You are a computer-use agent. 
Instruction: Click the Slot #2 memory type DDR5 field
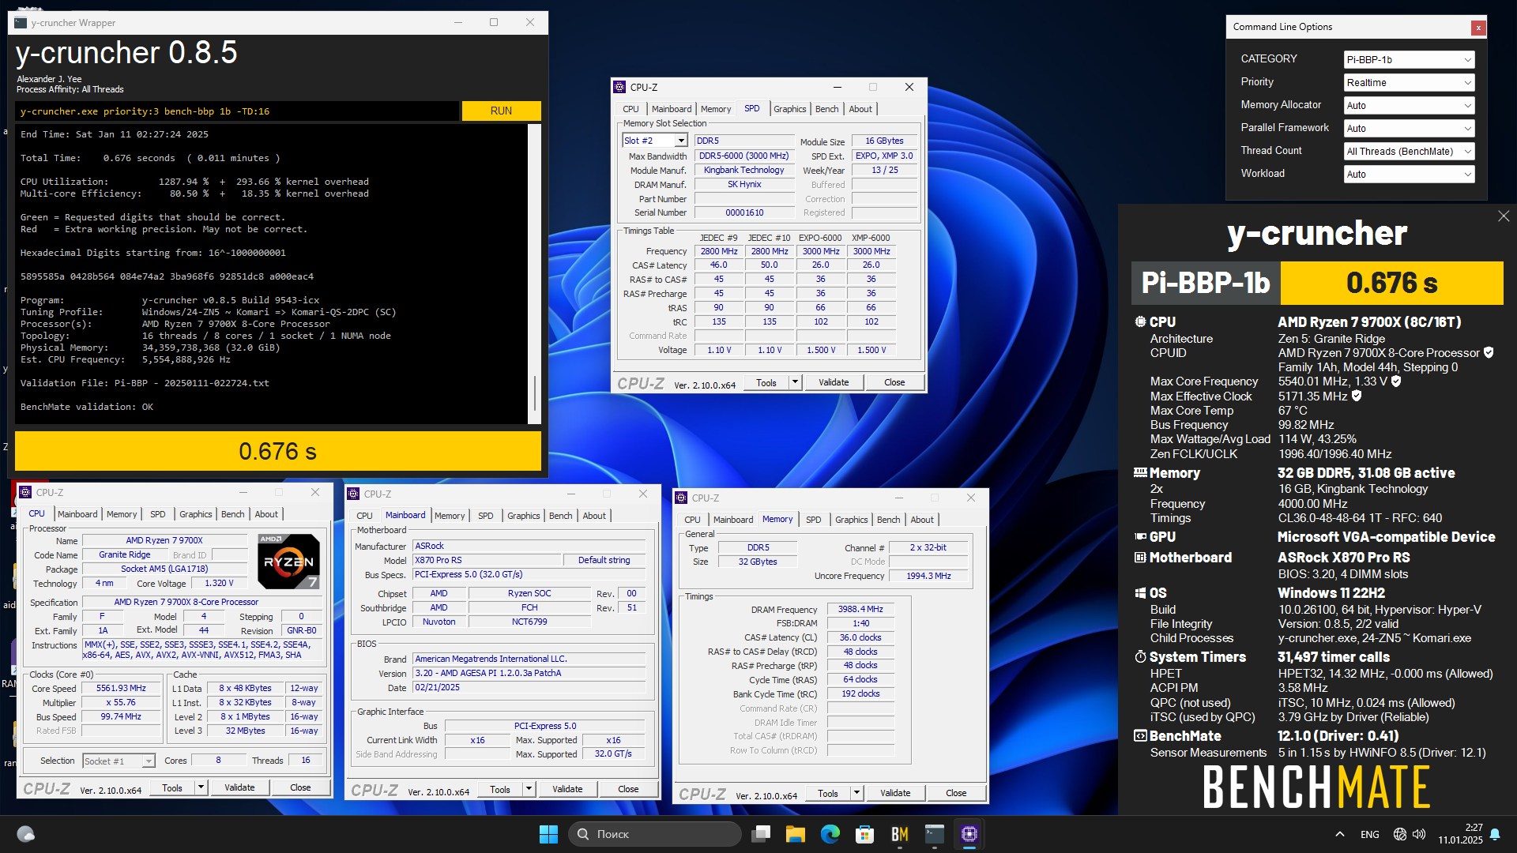[x=743, y=141]
